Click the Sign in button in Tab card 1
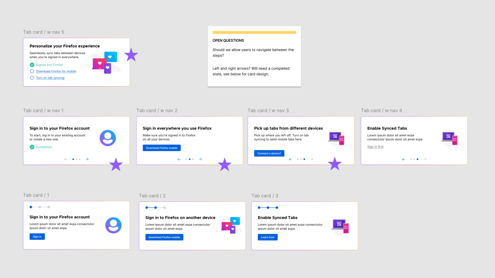The image size is (495, 278). [37, 237]
